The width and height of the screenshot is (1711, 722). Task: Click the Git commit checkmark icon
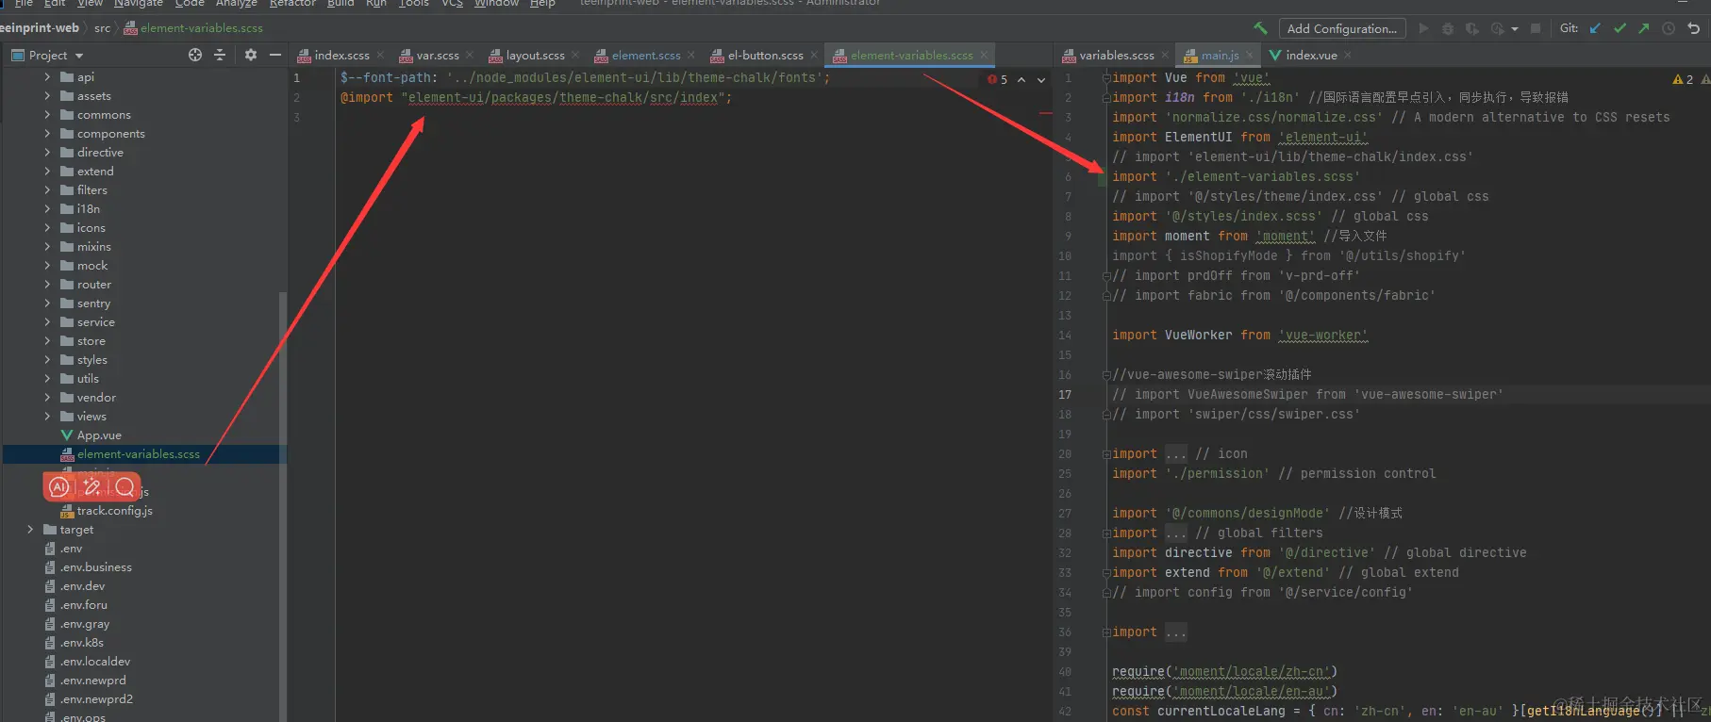[1620, 28]
